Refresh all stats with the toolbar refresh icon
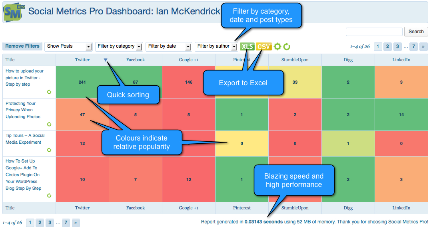 coord(287,46)
